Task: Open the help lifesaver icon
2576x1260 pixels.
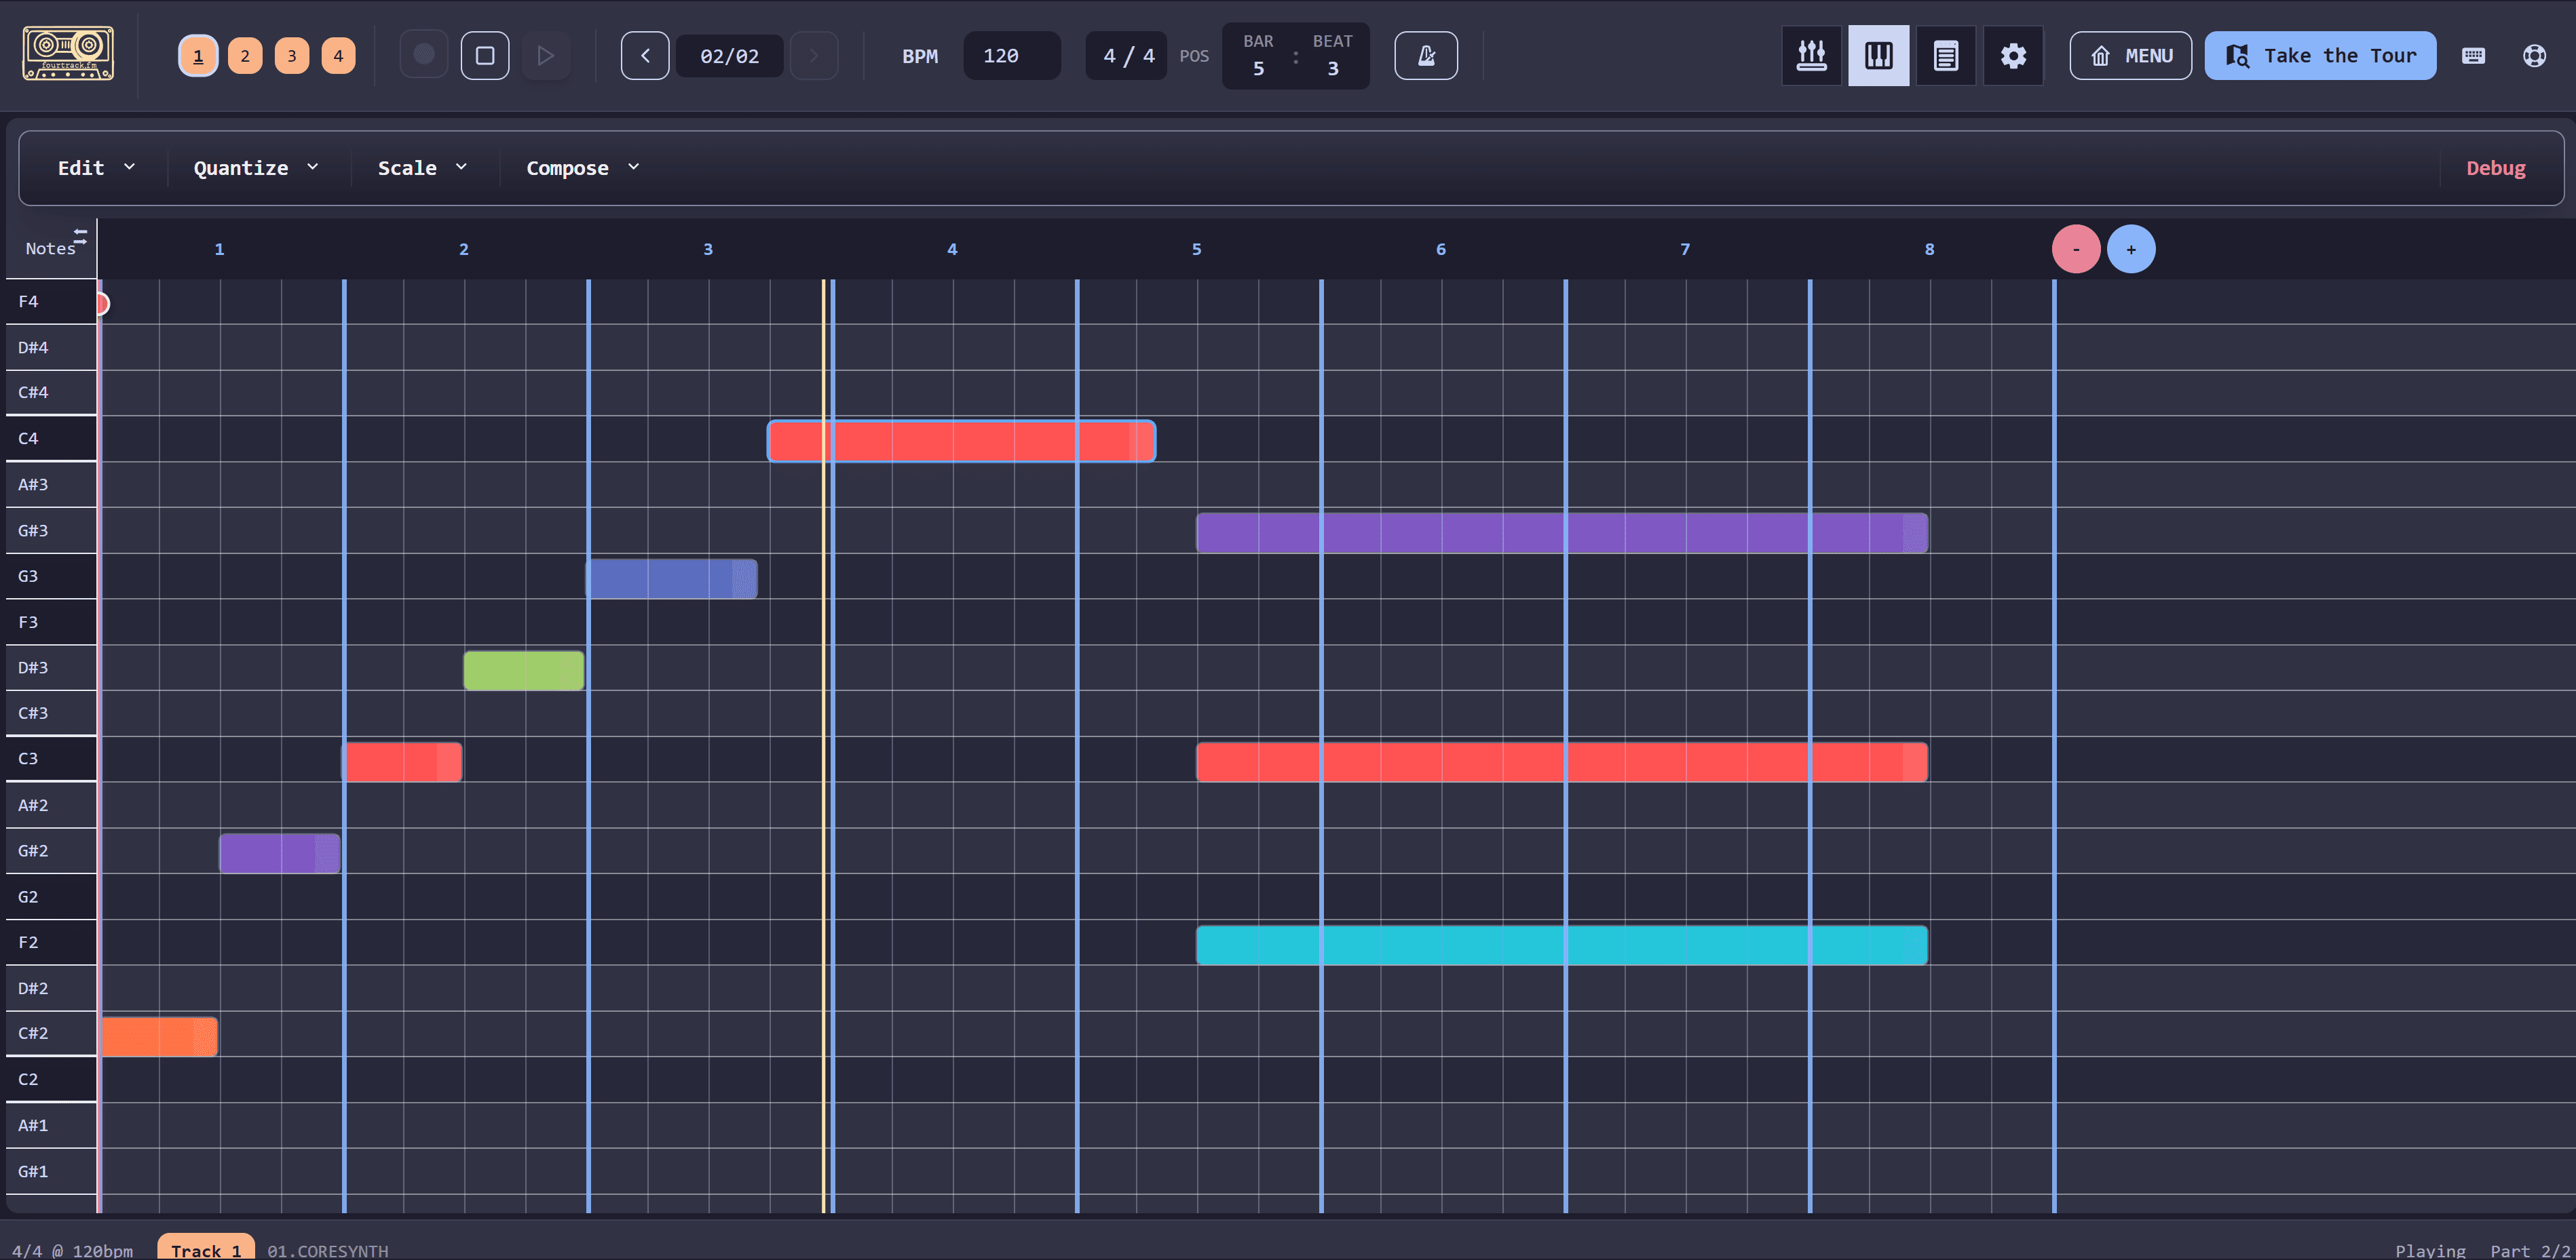Action: click(2534, 55)
